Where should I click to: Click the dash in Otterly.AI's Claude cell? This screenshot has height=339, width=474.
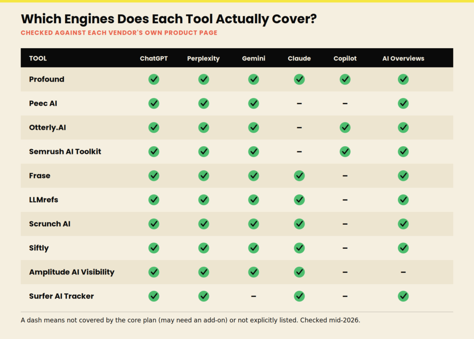click(299, 128)
